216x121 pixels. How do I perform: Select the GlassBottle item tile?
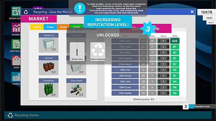pyautogui.click(x=48, y=88)
